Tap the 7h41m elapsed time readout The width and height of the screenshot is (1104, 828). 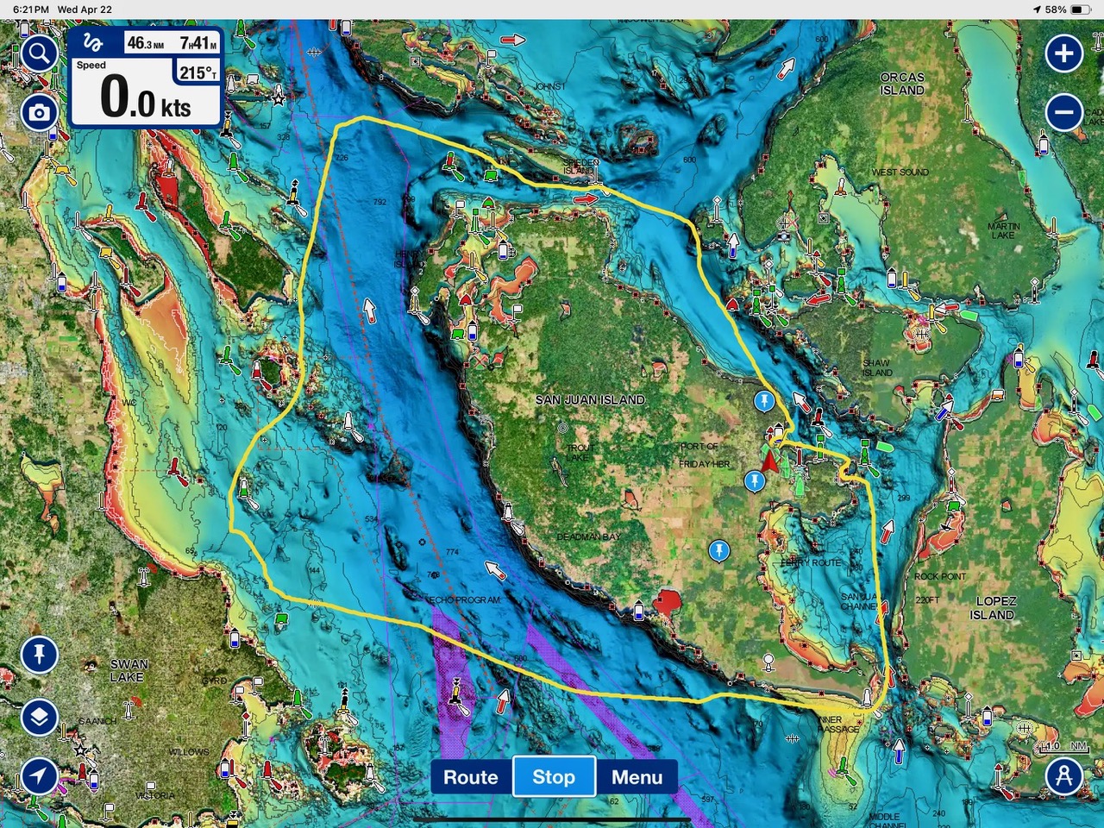tap(198, 43)
